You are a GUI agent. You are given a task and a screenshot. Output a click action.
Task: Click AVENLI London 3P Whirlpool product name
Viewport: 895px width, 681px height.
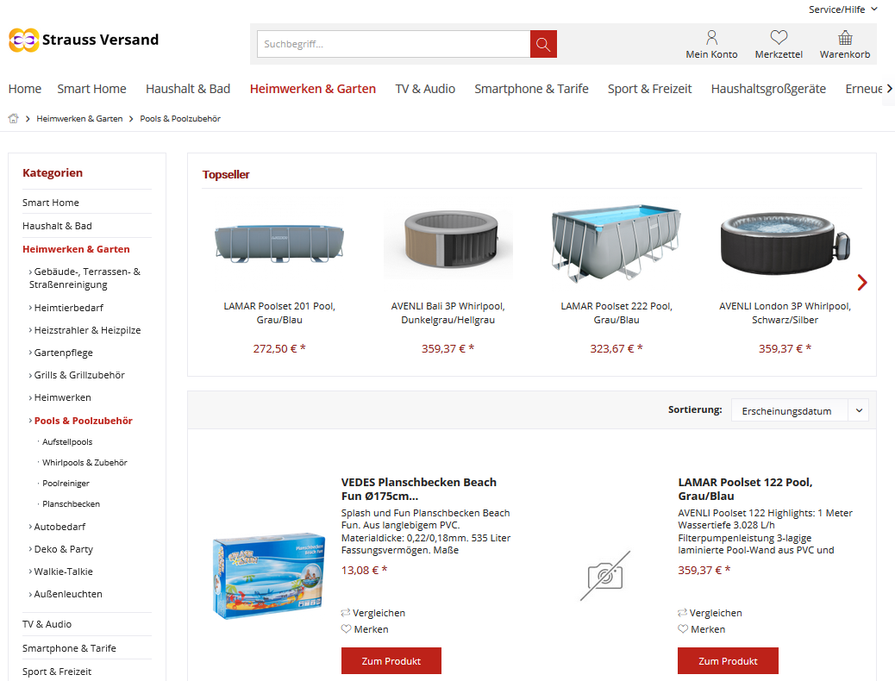coord(785,313)
